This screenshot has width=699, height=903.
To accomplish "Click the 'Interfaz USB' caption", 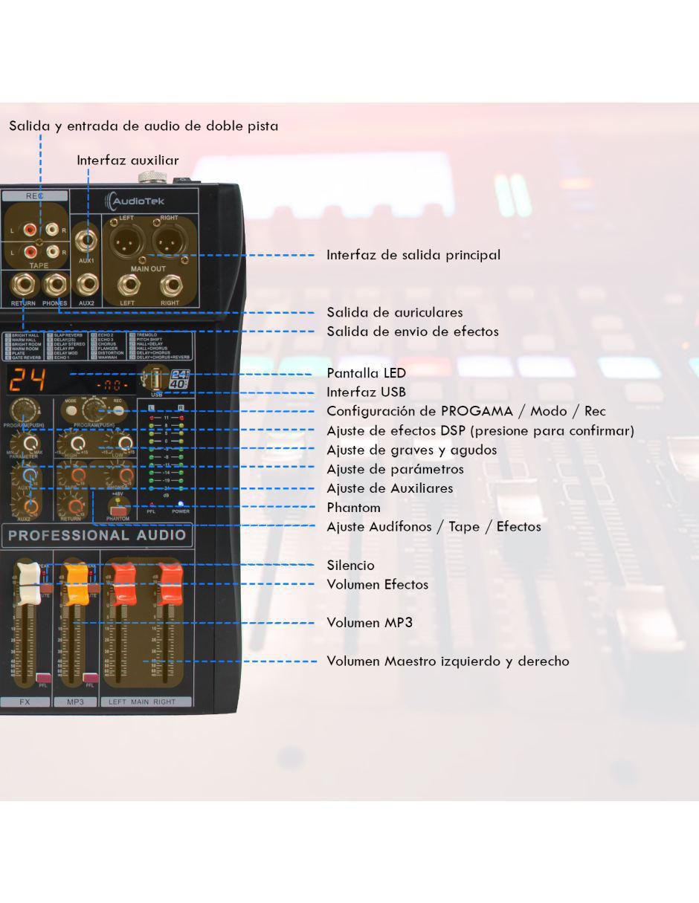I will point(367,392).
